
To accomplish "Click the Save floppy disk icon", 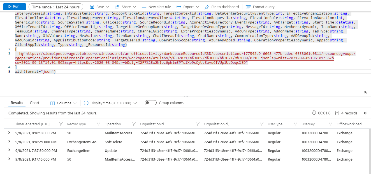I will (x=92, y=7).
